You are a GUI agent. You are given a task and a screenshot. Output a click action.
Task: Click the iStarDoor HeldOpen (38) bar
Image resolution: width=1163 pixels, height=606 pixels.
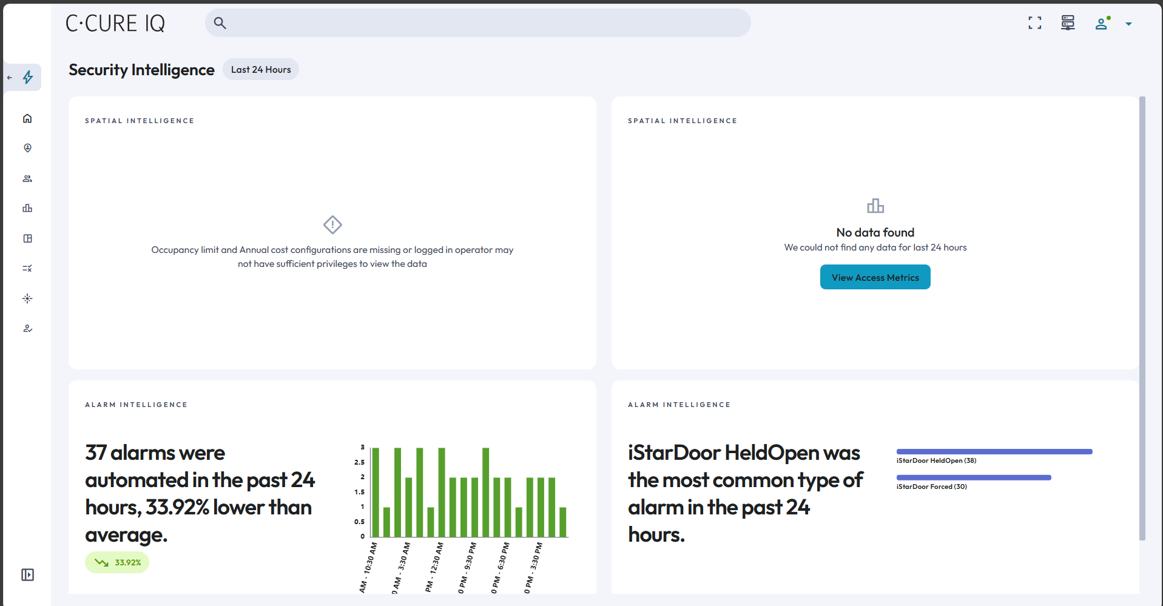(994, 451)
